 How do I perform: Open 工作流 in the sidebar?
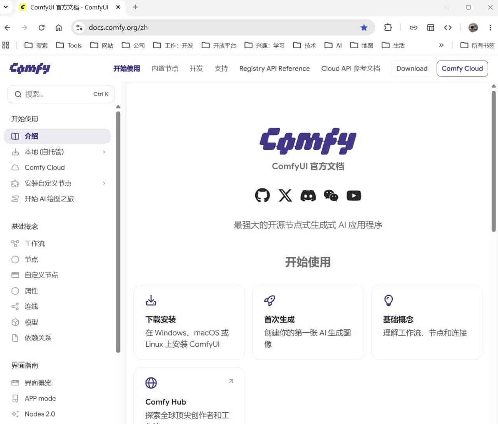pos(57,244)
